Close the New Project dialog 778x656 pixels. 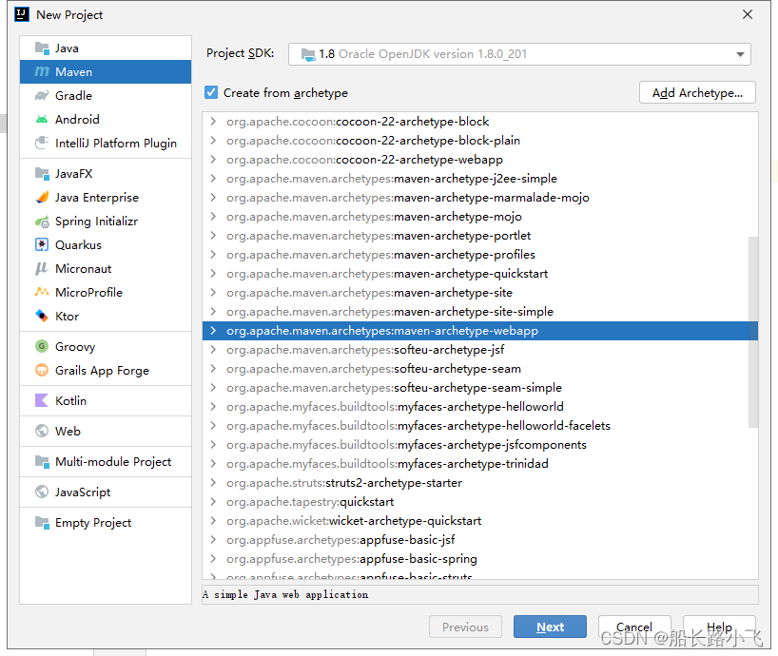(x=748, y=14)
